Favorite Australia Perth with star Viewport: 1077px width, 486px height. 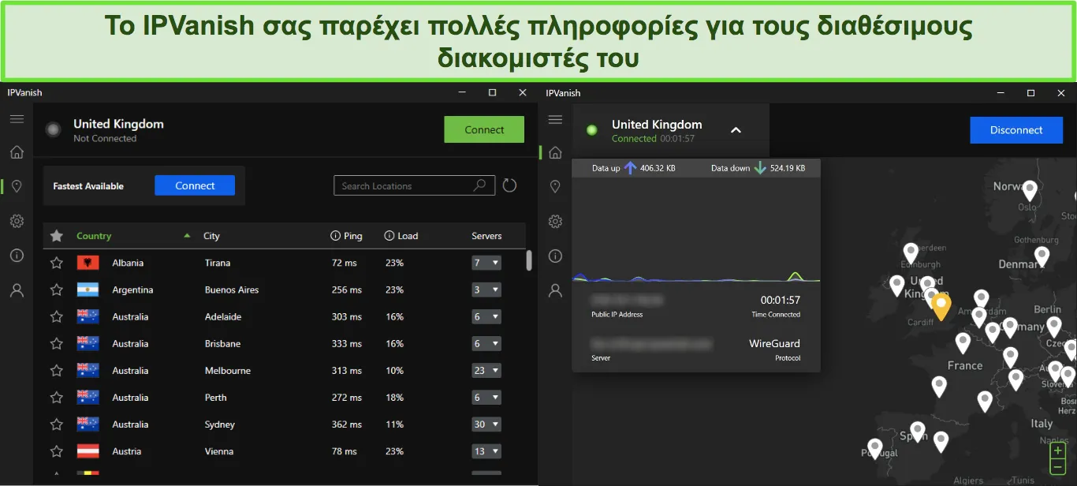(x=56, y=398)
